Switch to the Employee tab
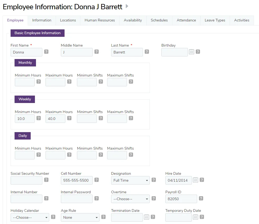The height and width of the screenshot is (224, 259). point(15,20)
